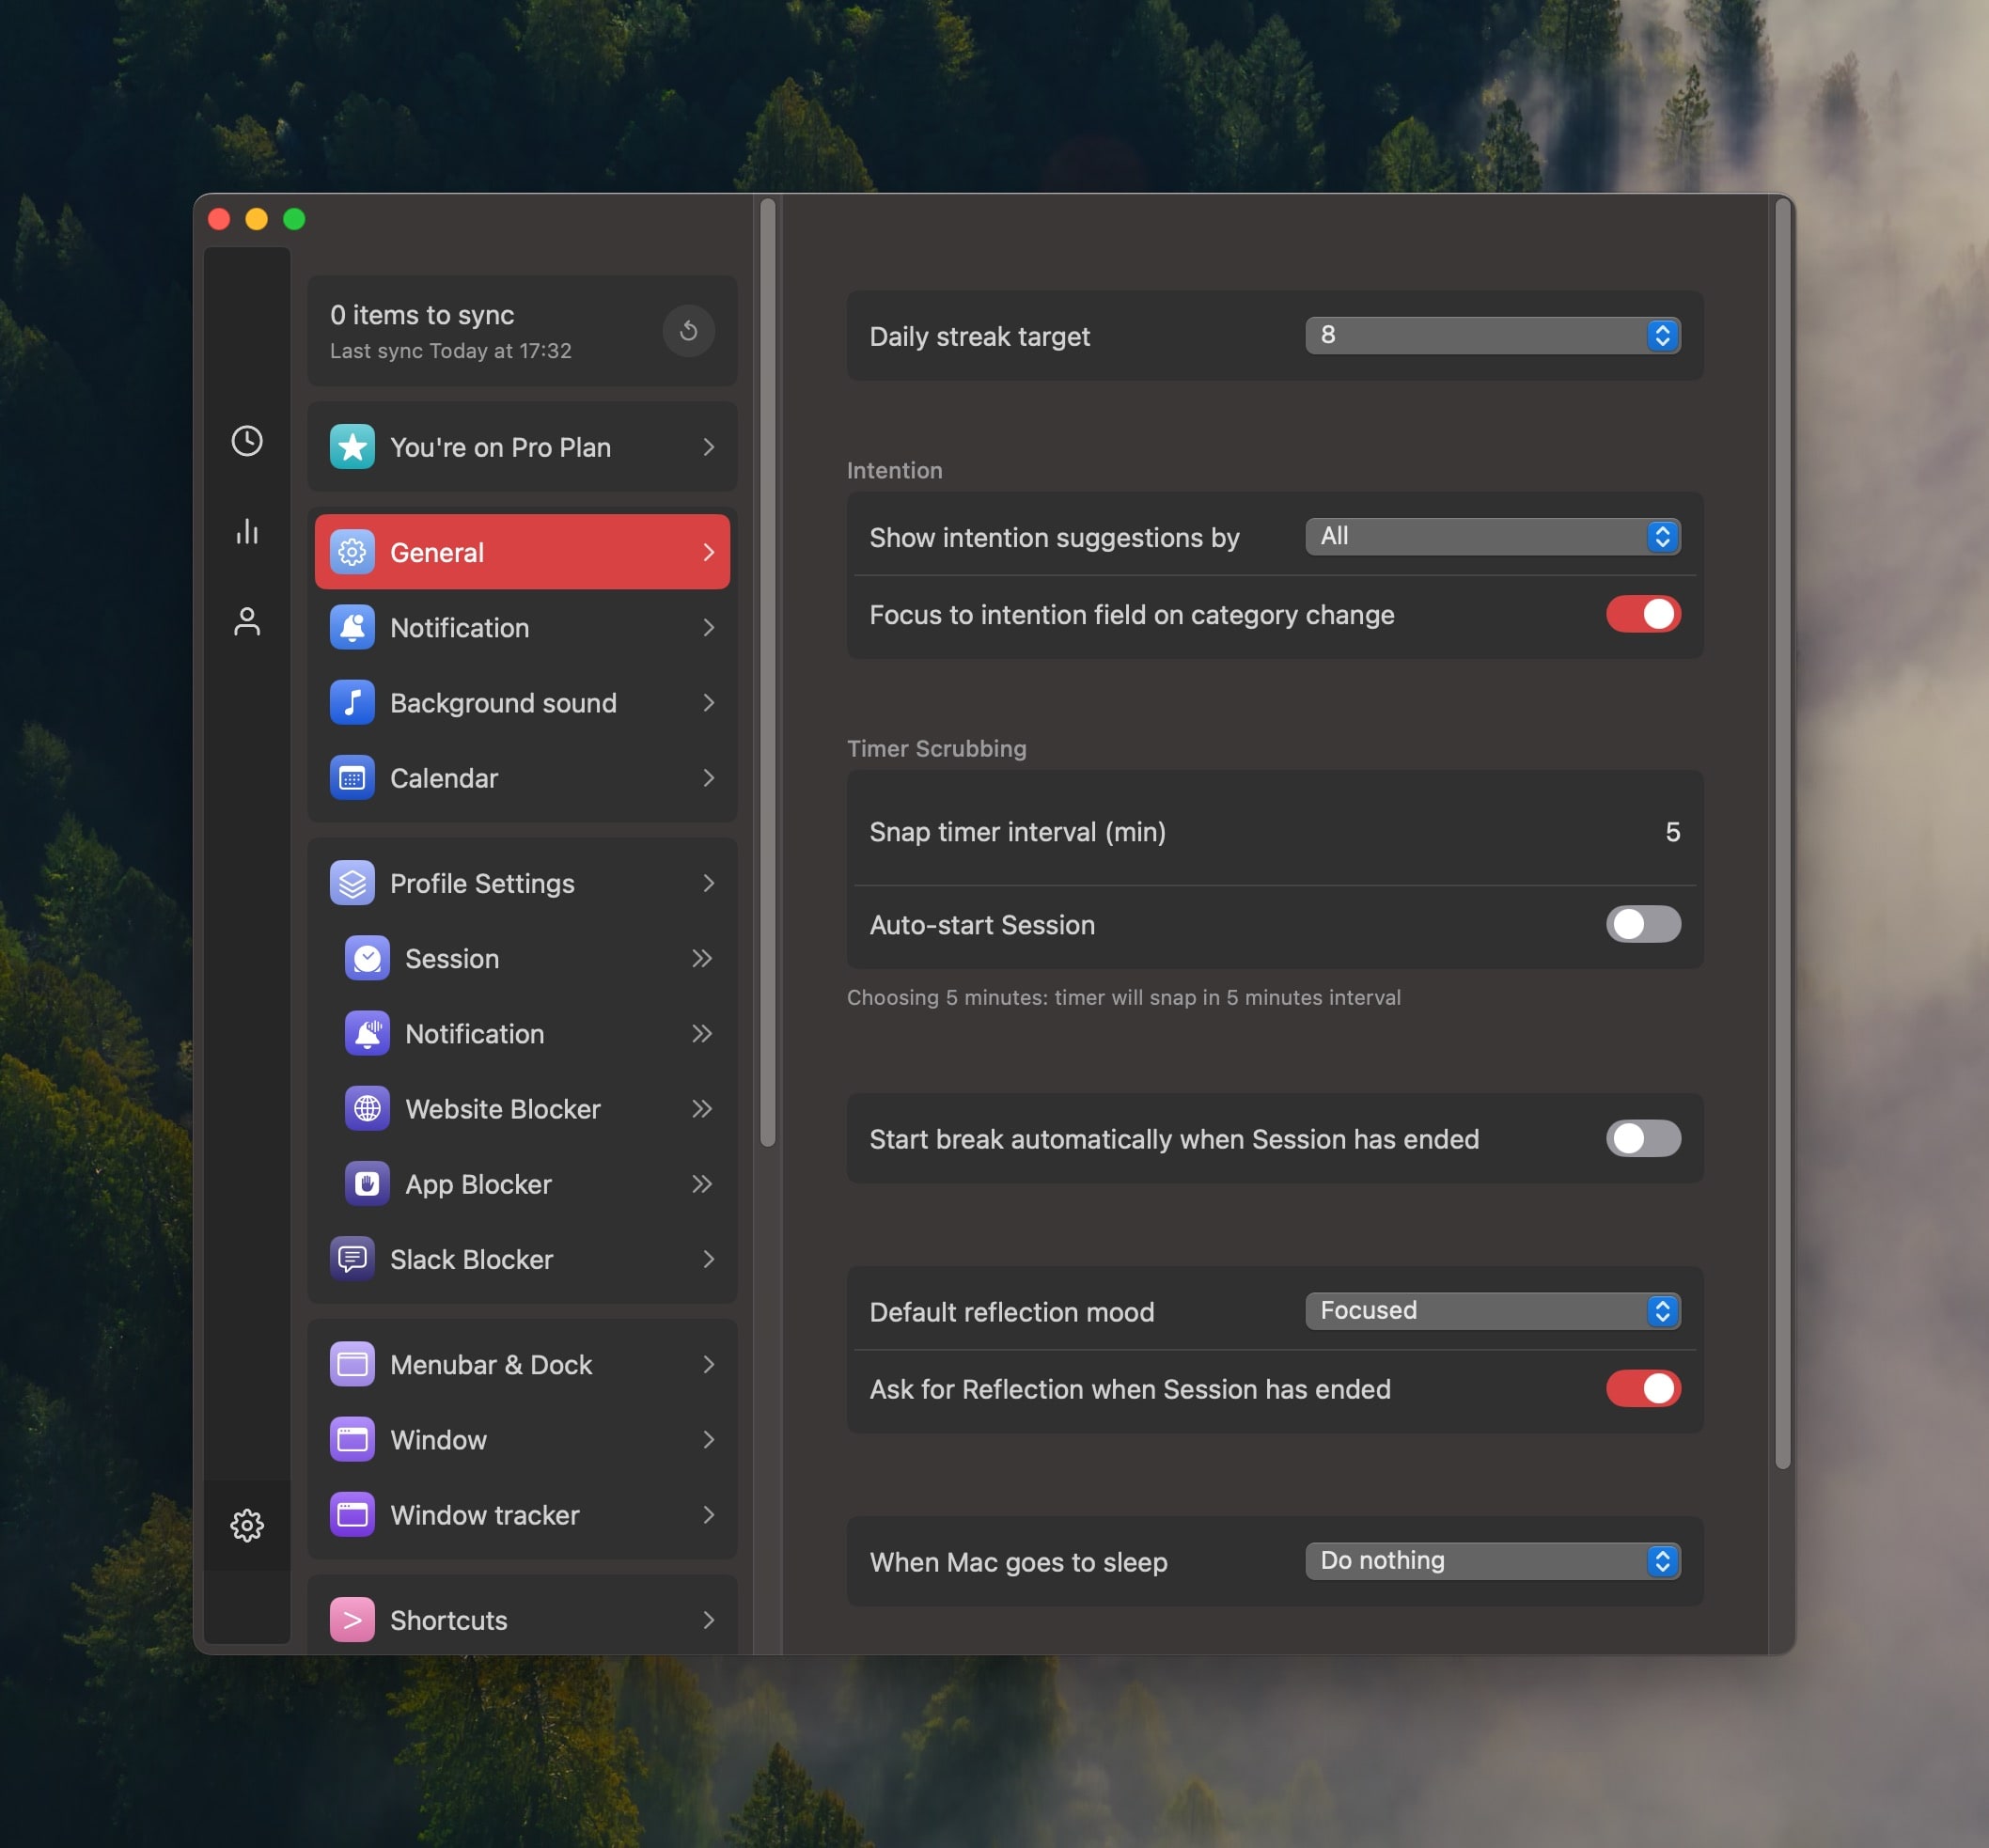Change Default reflection mood dropdown

click(1492, 1309)
